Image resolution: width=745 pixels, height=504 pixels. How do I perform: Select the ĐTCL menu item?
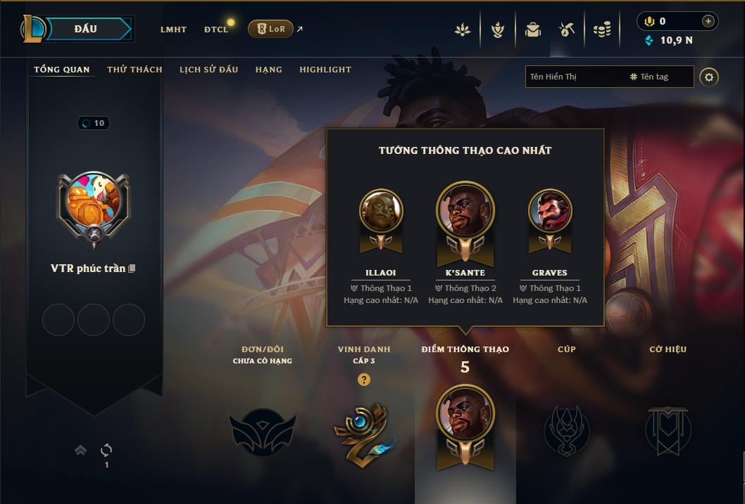pyautogui.click(x=216, y=30)
